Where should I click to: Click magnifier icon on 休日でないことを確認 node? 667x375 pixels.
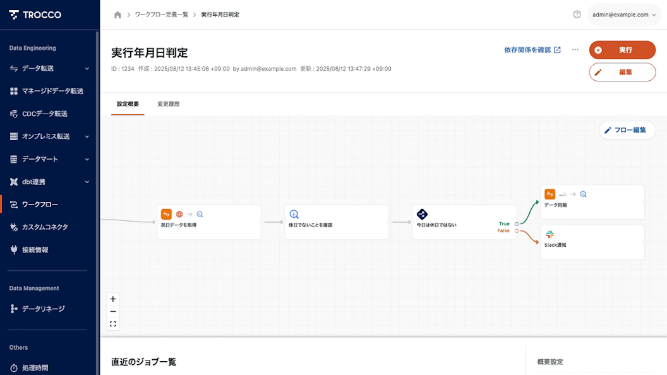point(294,214)
